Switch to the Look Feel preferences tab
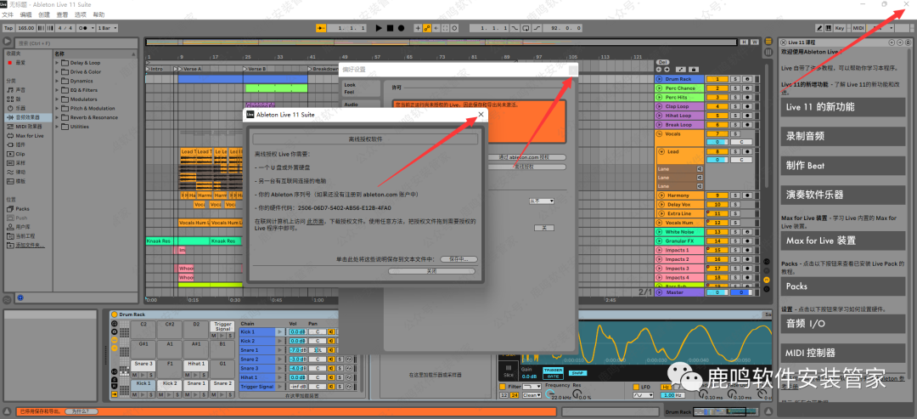This screenshot has width=917, height=419. (350, 88)
